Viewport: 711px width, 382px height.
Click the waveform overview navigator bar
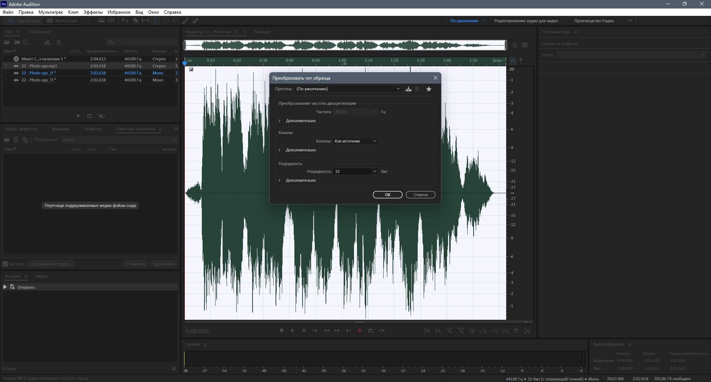tap(346, 45)
